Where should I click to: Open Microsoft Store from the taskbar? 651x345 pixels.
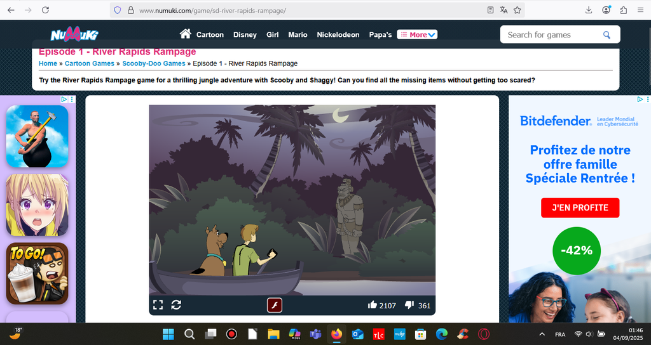coord(421,334)
